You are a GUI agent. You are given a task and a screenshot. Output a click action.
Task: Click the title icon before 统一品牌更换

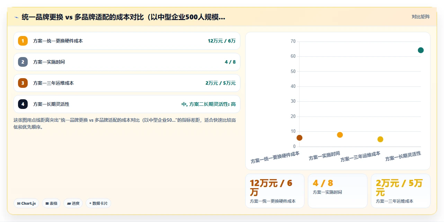coord(16,17)
